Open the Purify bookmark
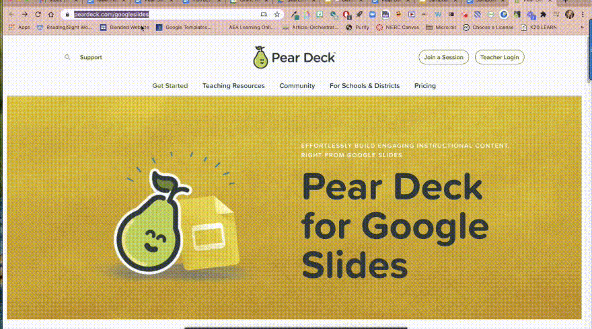This screenshot has height=329, width=592. coord(357,27)
